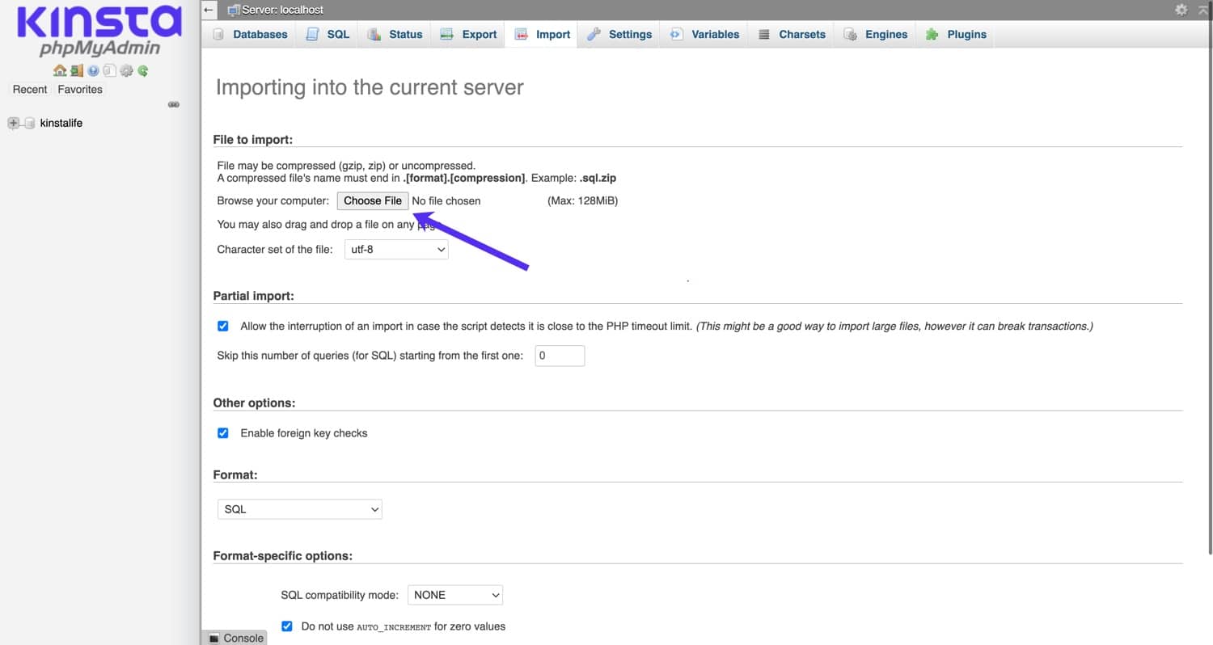The image size is (1213, 645).
Task: Change the SQL compatibility mode dropdown
Action: [x=454, y=595]
